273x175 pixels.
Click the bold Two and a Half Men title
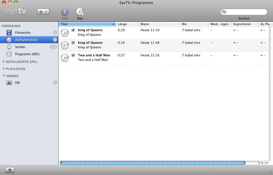click(94, 55)
